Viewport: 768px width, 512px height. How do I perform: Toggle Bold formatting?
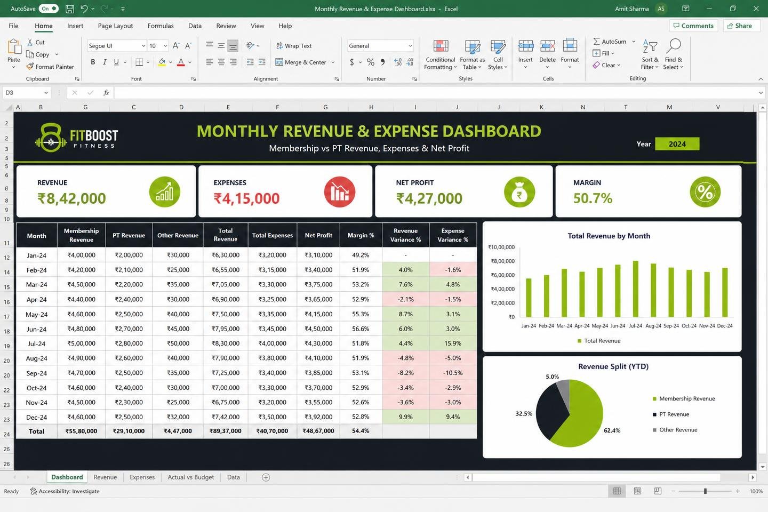tap(93, 62)
